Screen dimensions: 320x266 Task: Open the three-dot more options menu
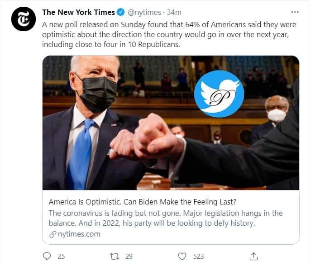(x=295, y=12)
